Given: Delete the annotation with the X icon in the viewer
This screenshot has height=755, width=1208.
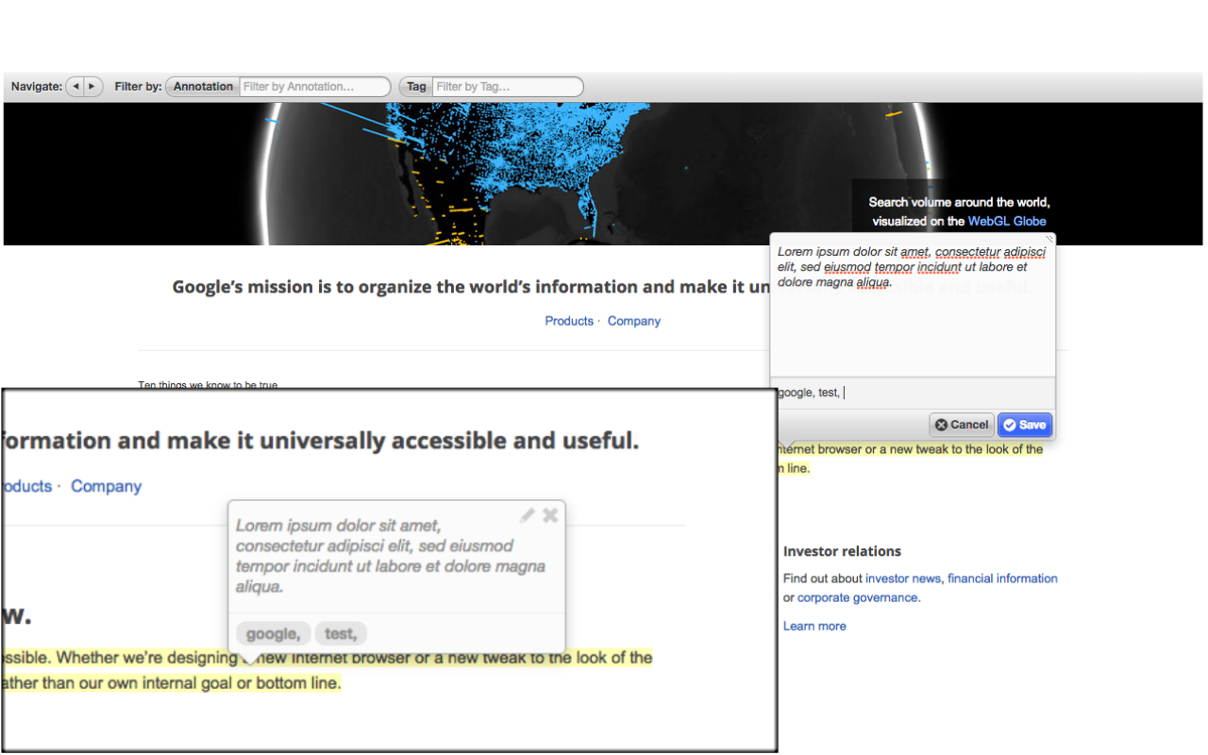Looking at the screenshot, I should pyautogui.click(x=550, y=515).
